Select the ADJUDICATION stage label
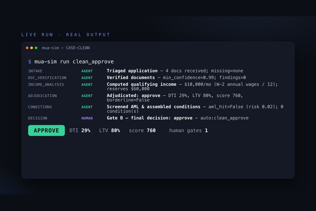 42,96
